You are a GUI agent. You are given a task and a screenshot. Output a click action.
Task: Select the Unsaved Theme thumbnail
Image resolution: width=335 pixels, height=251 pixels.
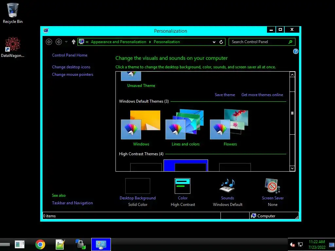(x=131, y=76)
